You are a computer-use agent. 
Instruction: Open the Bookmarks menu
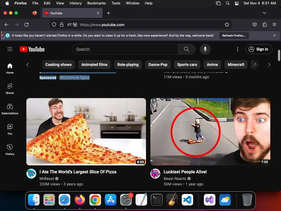(x=96, y=3)
